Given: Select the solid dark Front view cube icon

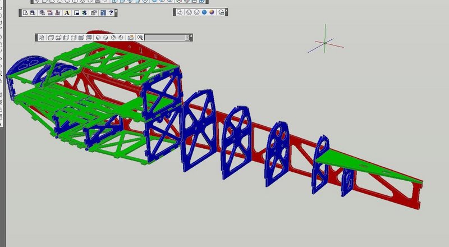Looking at the screenshot, I should [x=81, y=38].
